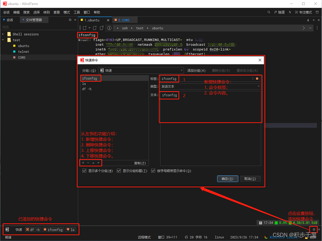Close the 快速命令 dialog
322x241 pixels.
[260, 60]
